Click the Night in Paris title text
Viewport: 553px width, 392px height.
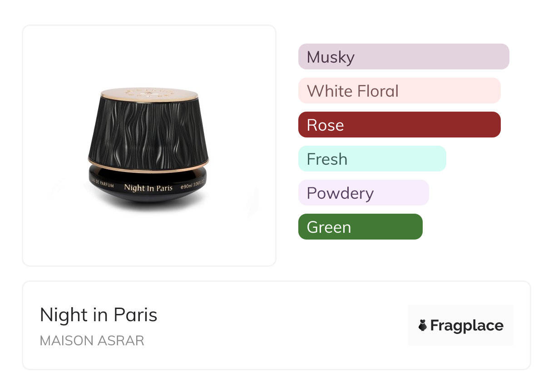tap(99, 314)
